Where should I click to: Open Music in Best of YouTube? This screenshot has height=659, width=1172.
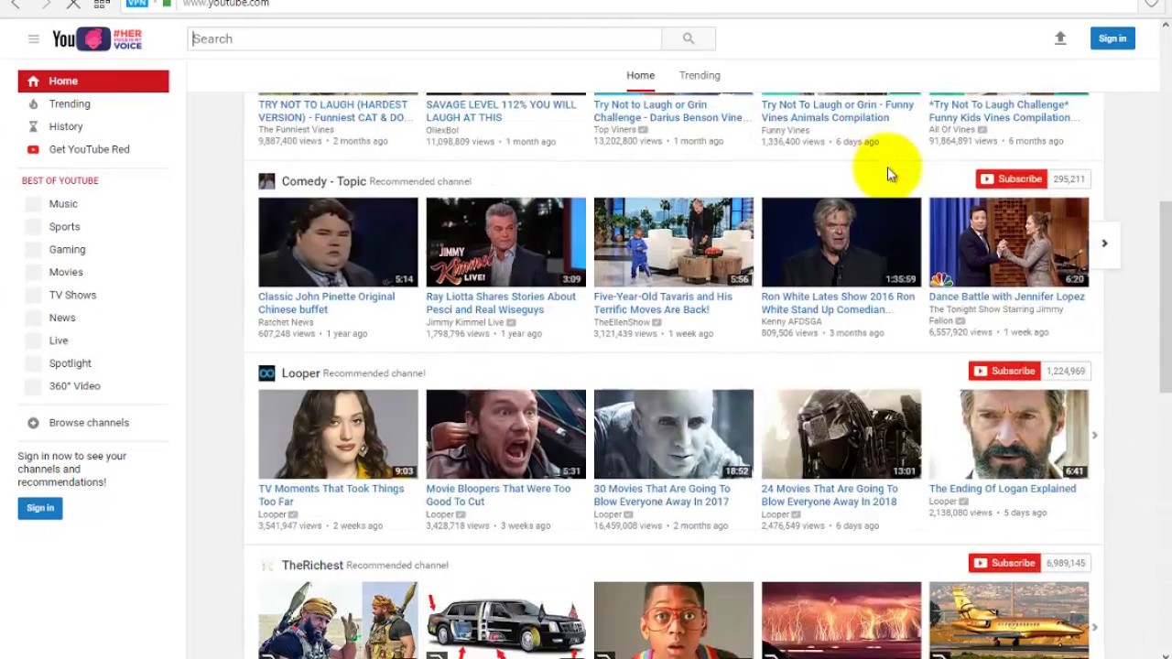point(63,204)
